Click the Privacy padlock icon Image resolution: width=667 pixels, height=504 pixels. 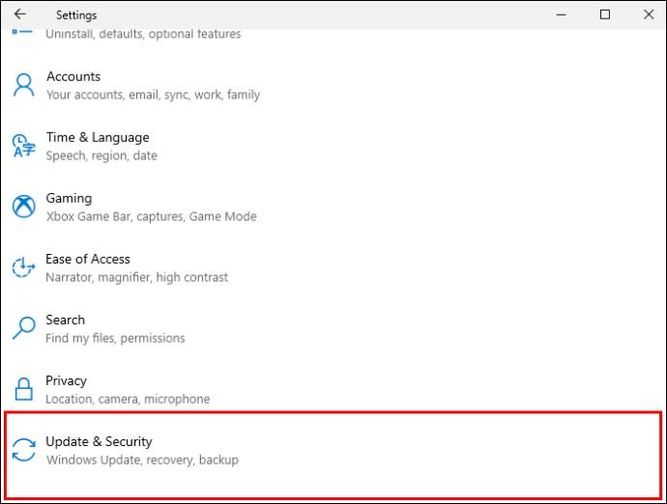coord(24,389)
